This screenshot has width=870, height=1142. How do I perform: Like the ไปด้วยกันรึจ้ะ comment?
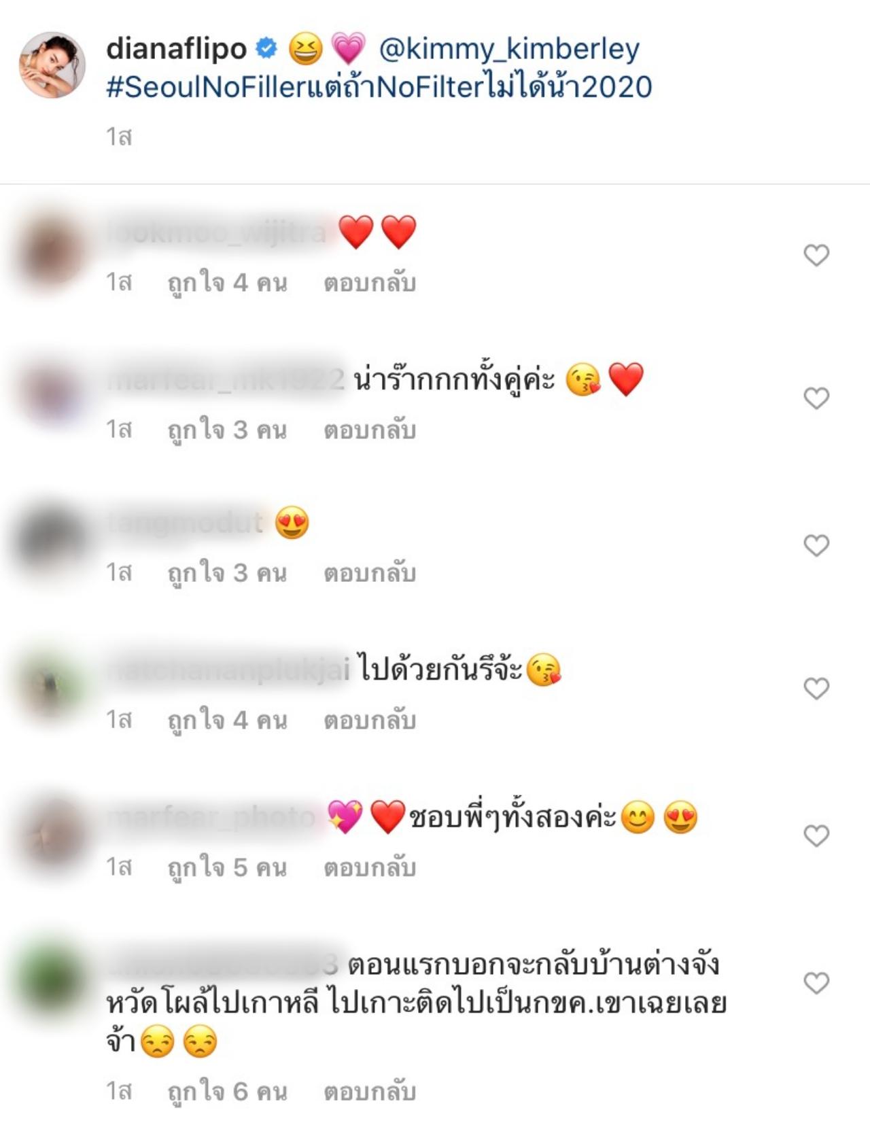[x=816, y=689]
